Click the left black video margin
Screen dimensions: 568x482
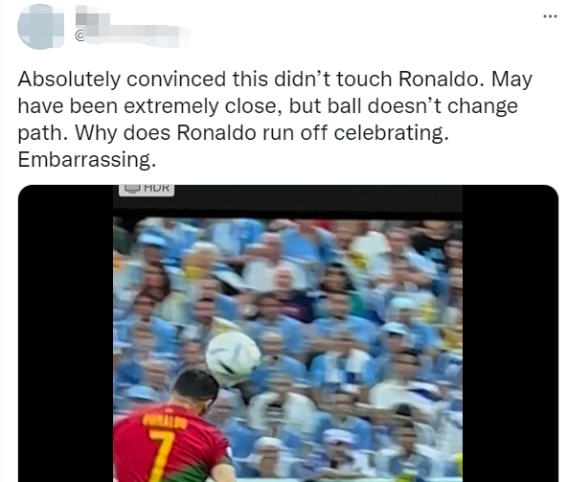click(65, 333)
